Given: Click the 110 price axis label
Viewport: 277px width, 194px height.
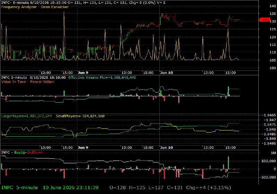Looking at the screenshot, I should click(272, 52).
